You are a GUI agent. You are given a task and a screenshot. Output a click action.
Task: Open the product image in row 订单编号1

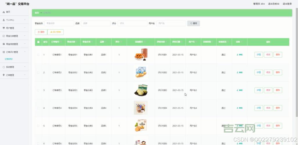click(141, 55)
